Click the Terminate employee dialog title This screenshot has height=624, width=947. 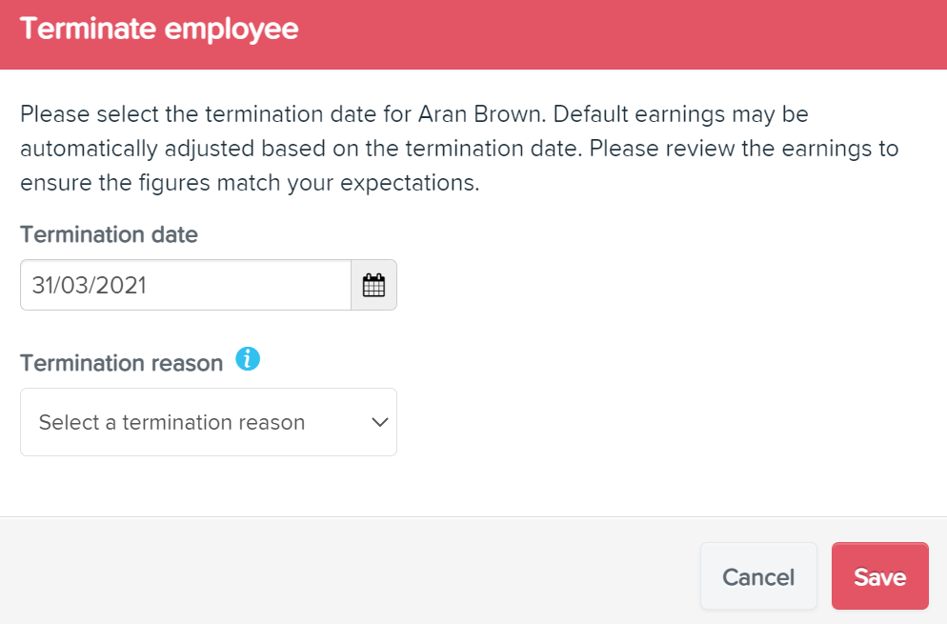pos(159,29)
